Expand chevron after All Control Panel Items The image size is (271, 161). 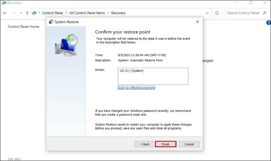(108, 13)
